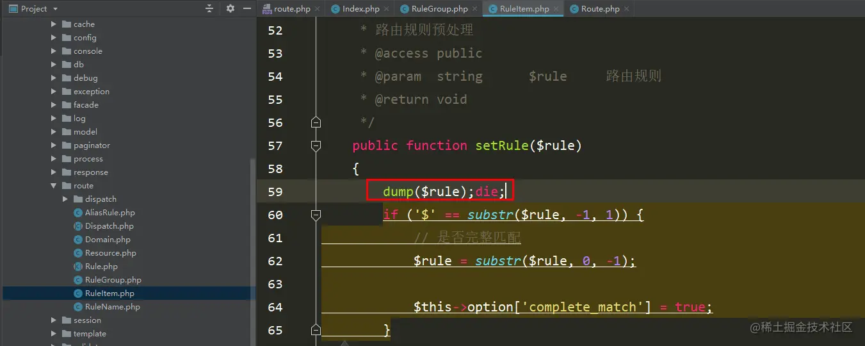
Task: Click the fold end marker at line 65
Action: (315, 330)
